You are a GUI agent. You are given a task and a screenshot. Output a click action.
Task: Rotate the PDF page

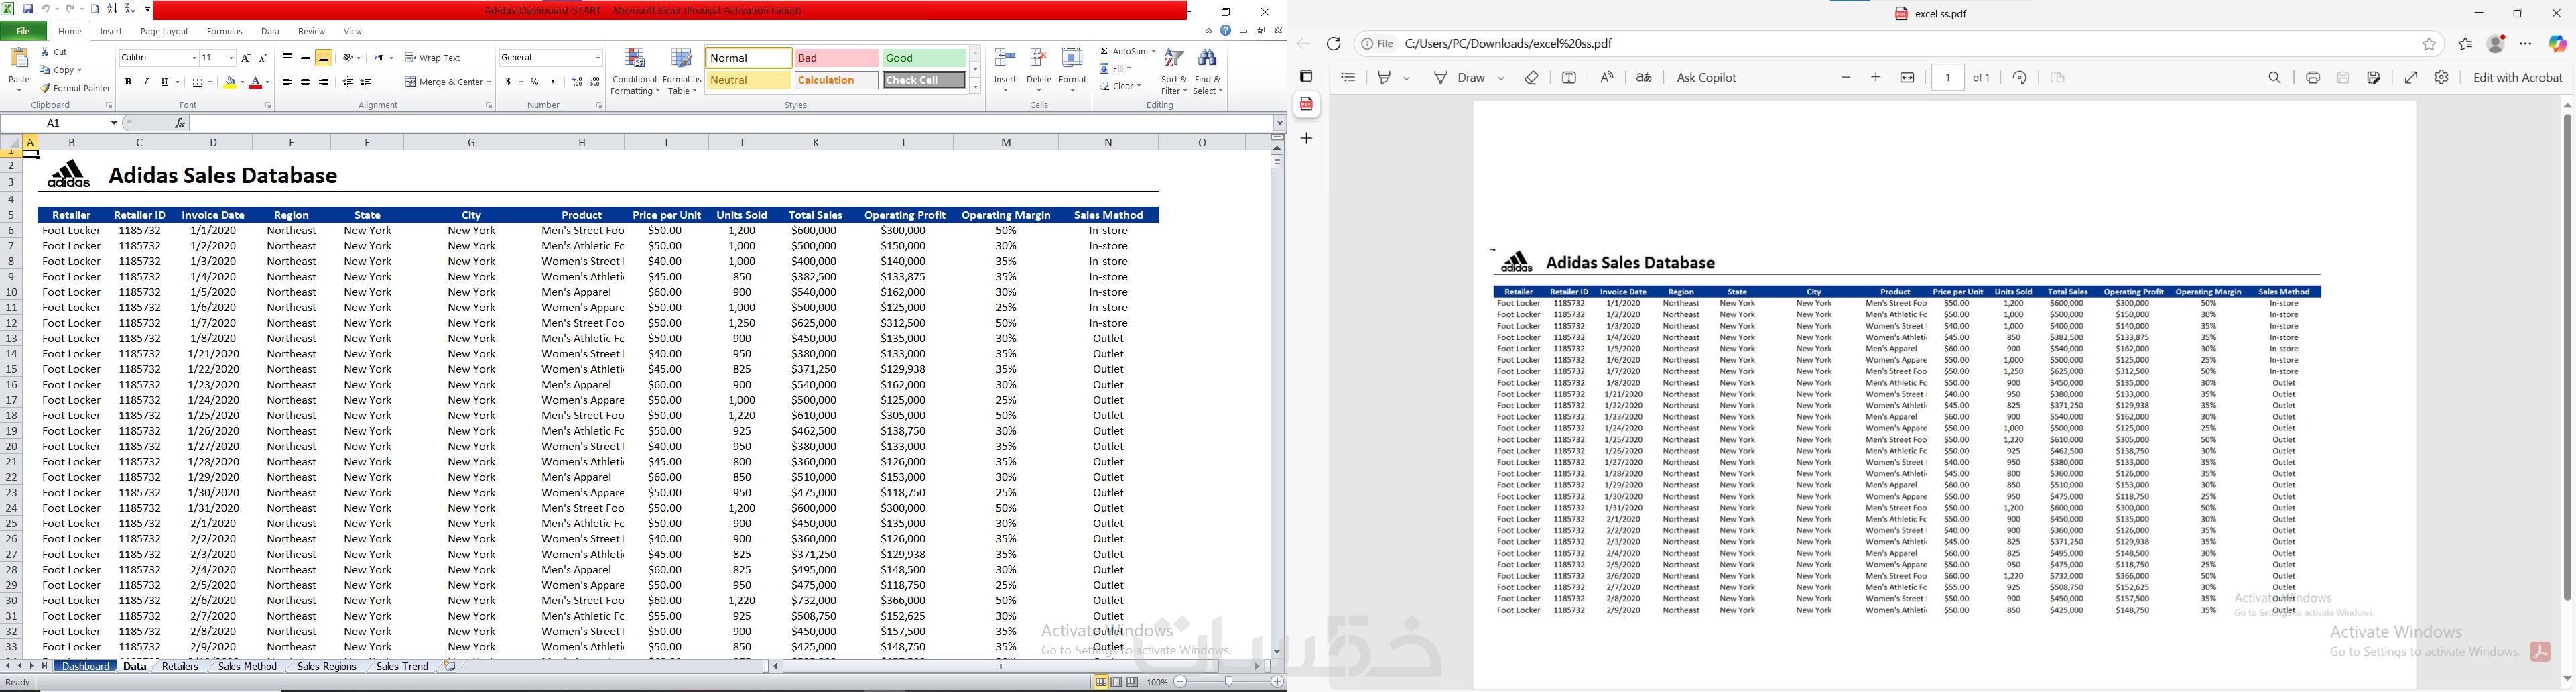click(x=2020, y=78)
